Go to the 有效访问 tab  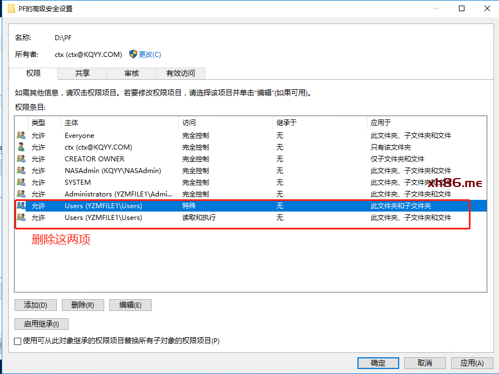(x=180, y=73)
